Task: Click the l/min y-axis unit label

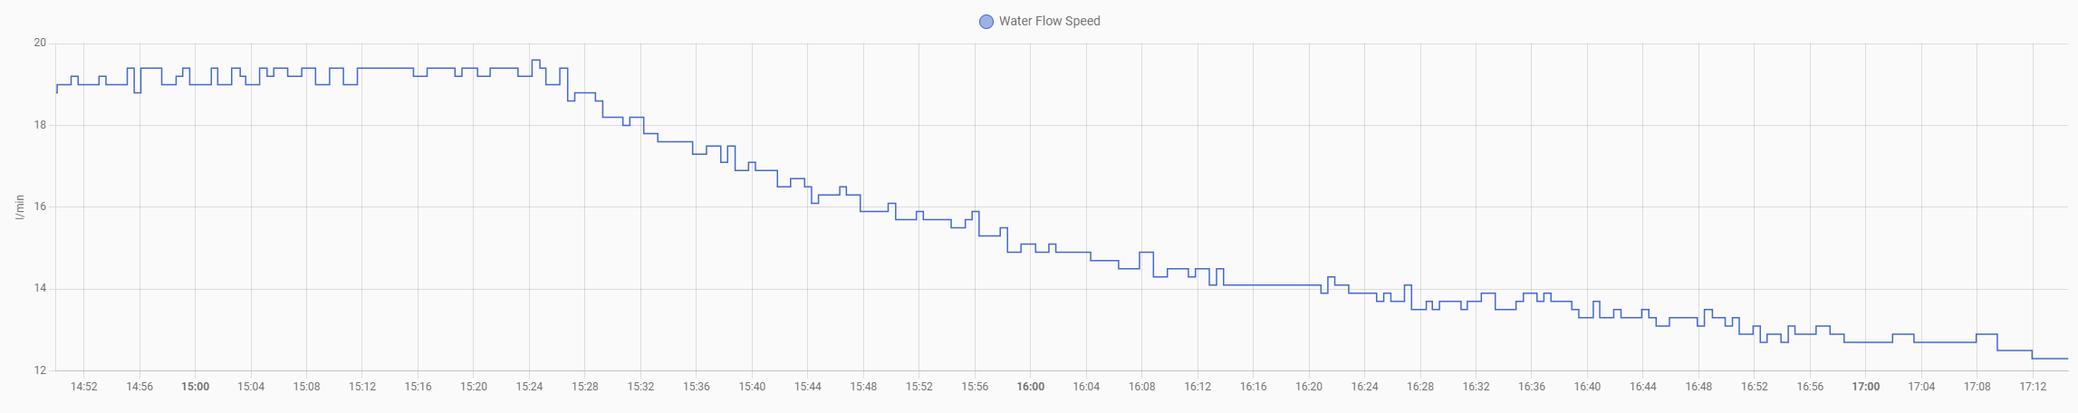Action: 19,206
